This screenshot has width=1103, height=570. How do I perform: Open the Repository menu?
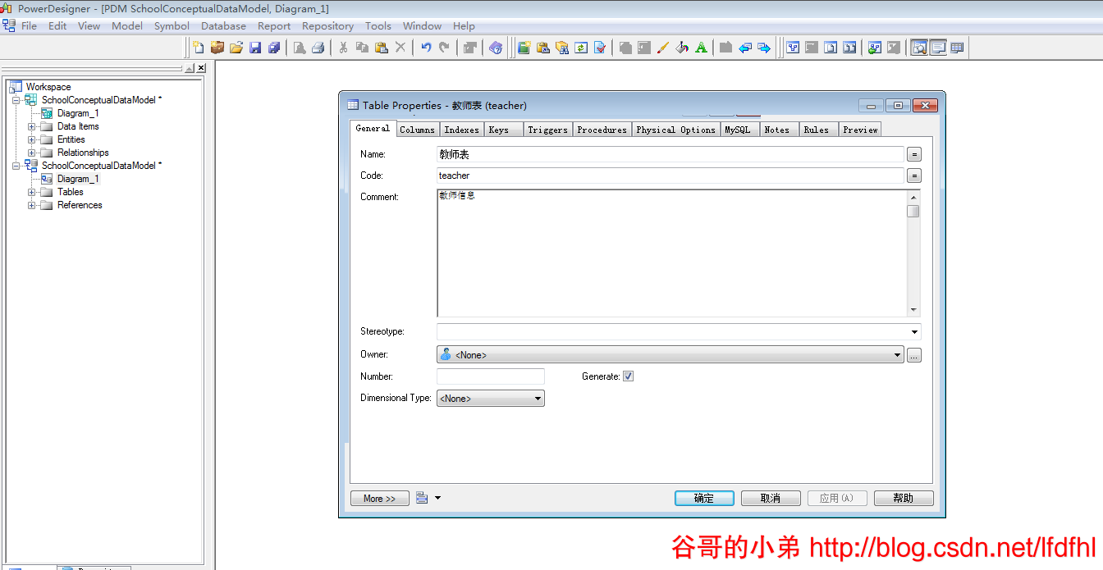click(327, 25)
